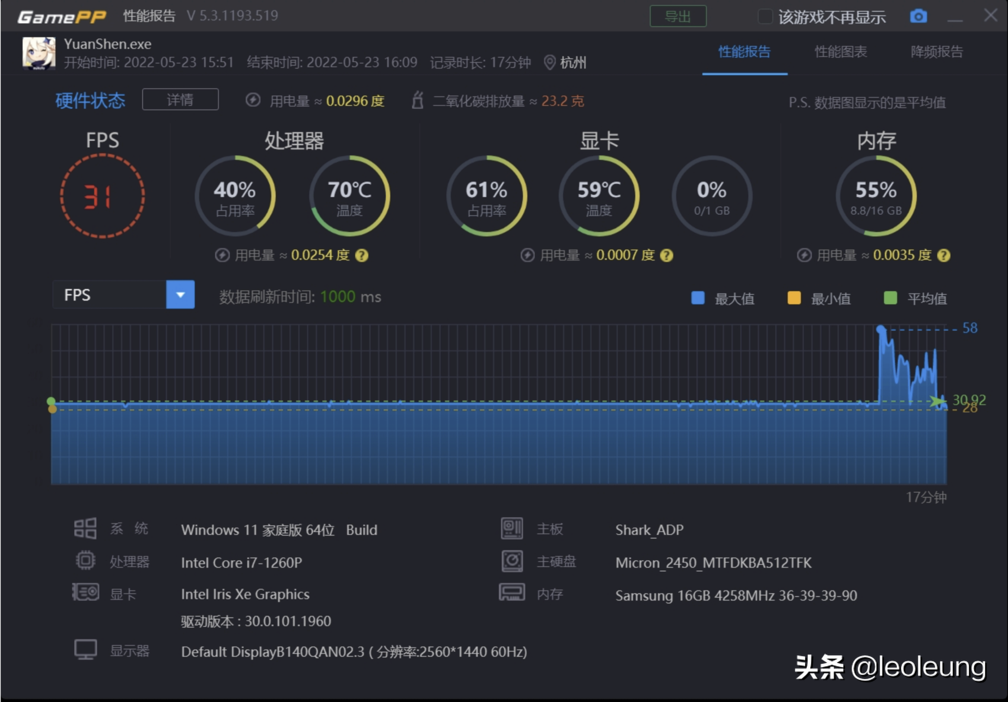
Task: Click the 杭州 location pin icon
Action: [x=549, y=63]
